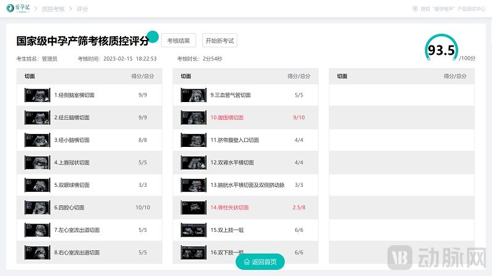Click the 考核结果 button

(178, 41)
